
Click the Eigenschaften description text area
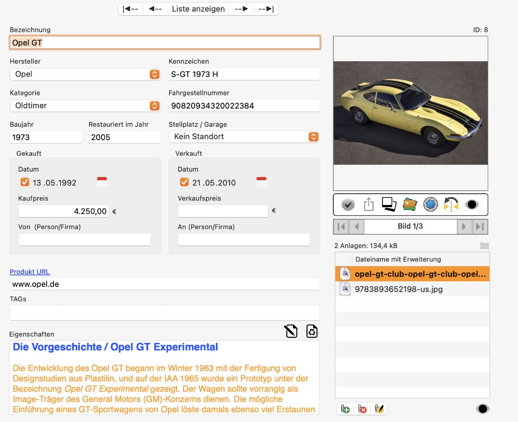click(164, 378)
